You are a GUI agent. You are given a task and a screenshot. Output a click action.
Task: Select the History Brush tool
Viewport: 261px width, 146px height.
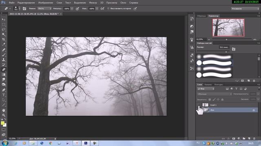pyautogui.click(x=4, y=64)
